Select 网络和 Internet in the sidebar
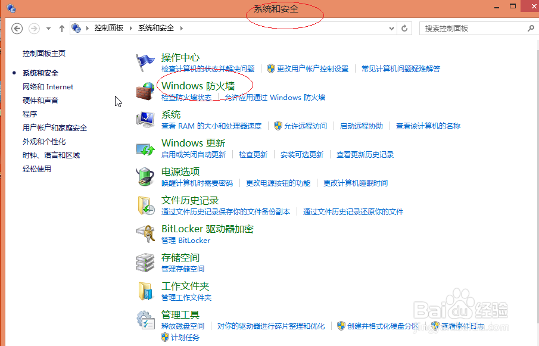The width and height of the screenshot is (539, 346). pos(48,86)
